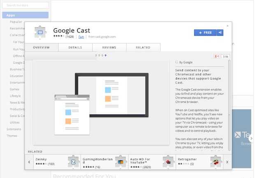Open the Reviews tab
The height and width of the screenshot is (178, 255).
click(109, 47)
